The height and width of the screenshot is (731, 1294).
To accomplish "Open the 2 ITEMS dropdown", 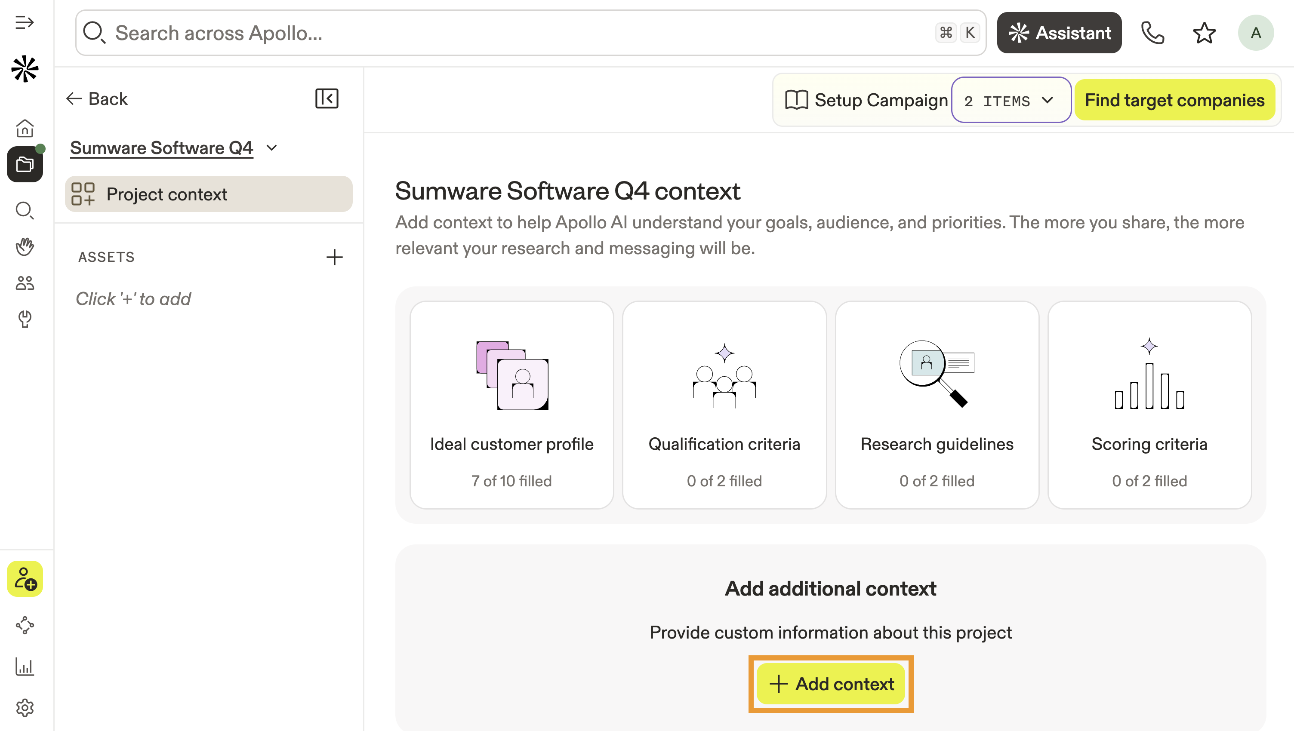I will (x=1011, y=101).
